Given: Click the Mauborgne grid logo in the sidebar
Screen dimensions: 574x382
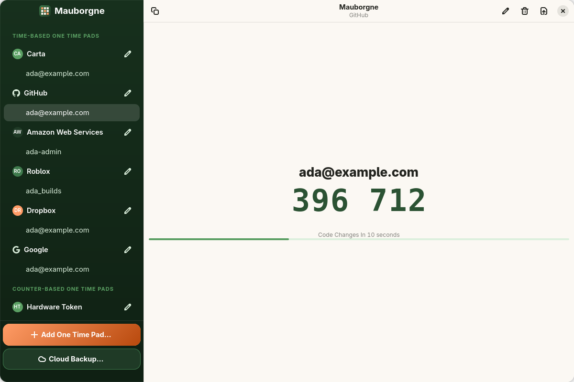Looking at the screenshot, I should coord(45,11).
